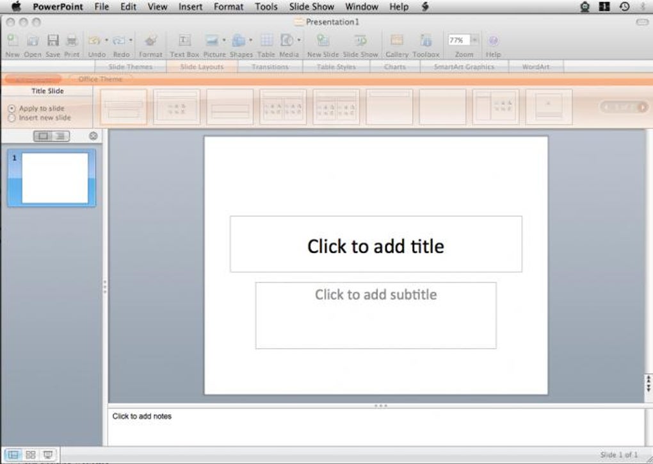
Task: Click the Open file toolbar icon
Action: [33, 40]
